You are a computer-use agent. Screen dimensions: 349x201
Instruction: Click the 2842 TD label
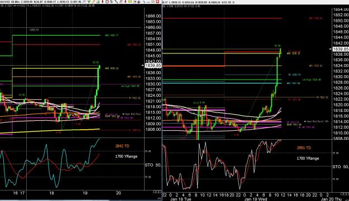pos(122,146)
